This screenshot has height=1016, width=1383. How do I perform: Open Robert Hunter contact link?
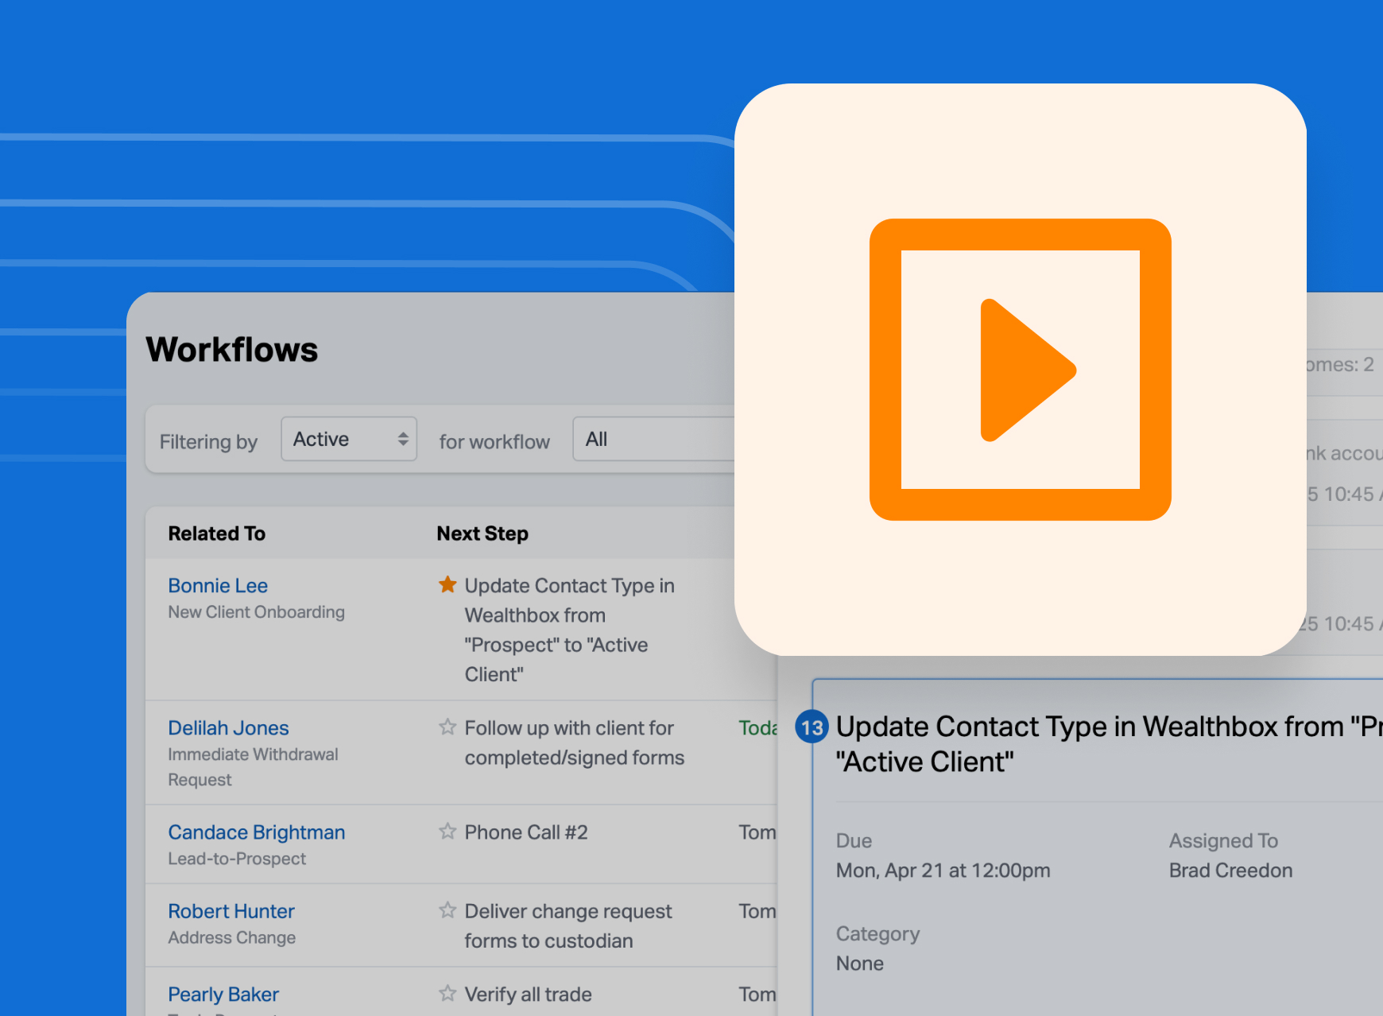pos(230,911)
